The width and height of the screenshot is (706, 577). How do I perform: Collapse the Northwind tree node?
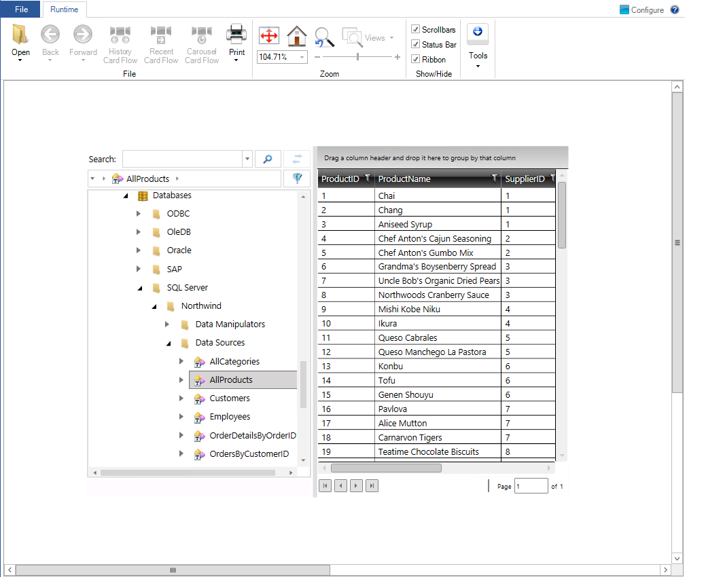pyautogui.click(x=154, y=306)
